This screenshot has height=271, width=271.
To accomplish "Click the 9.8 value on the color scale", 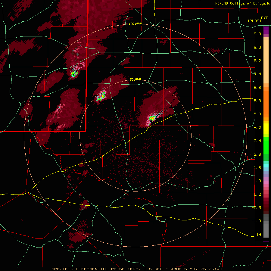I will pos(257,34).
